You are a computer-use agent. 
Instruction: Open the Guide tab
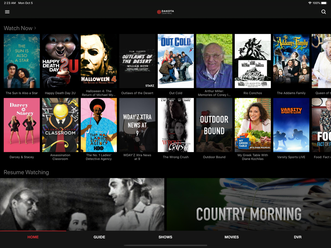99,237
